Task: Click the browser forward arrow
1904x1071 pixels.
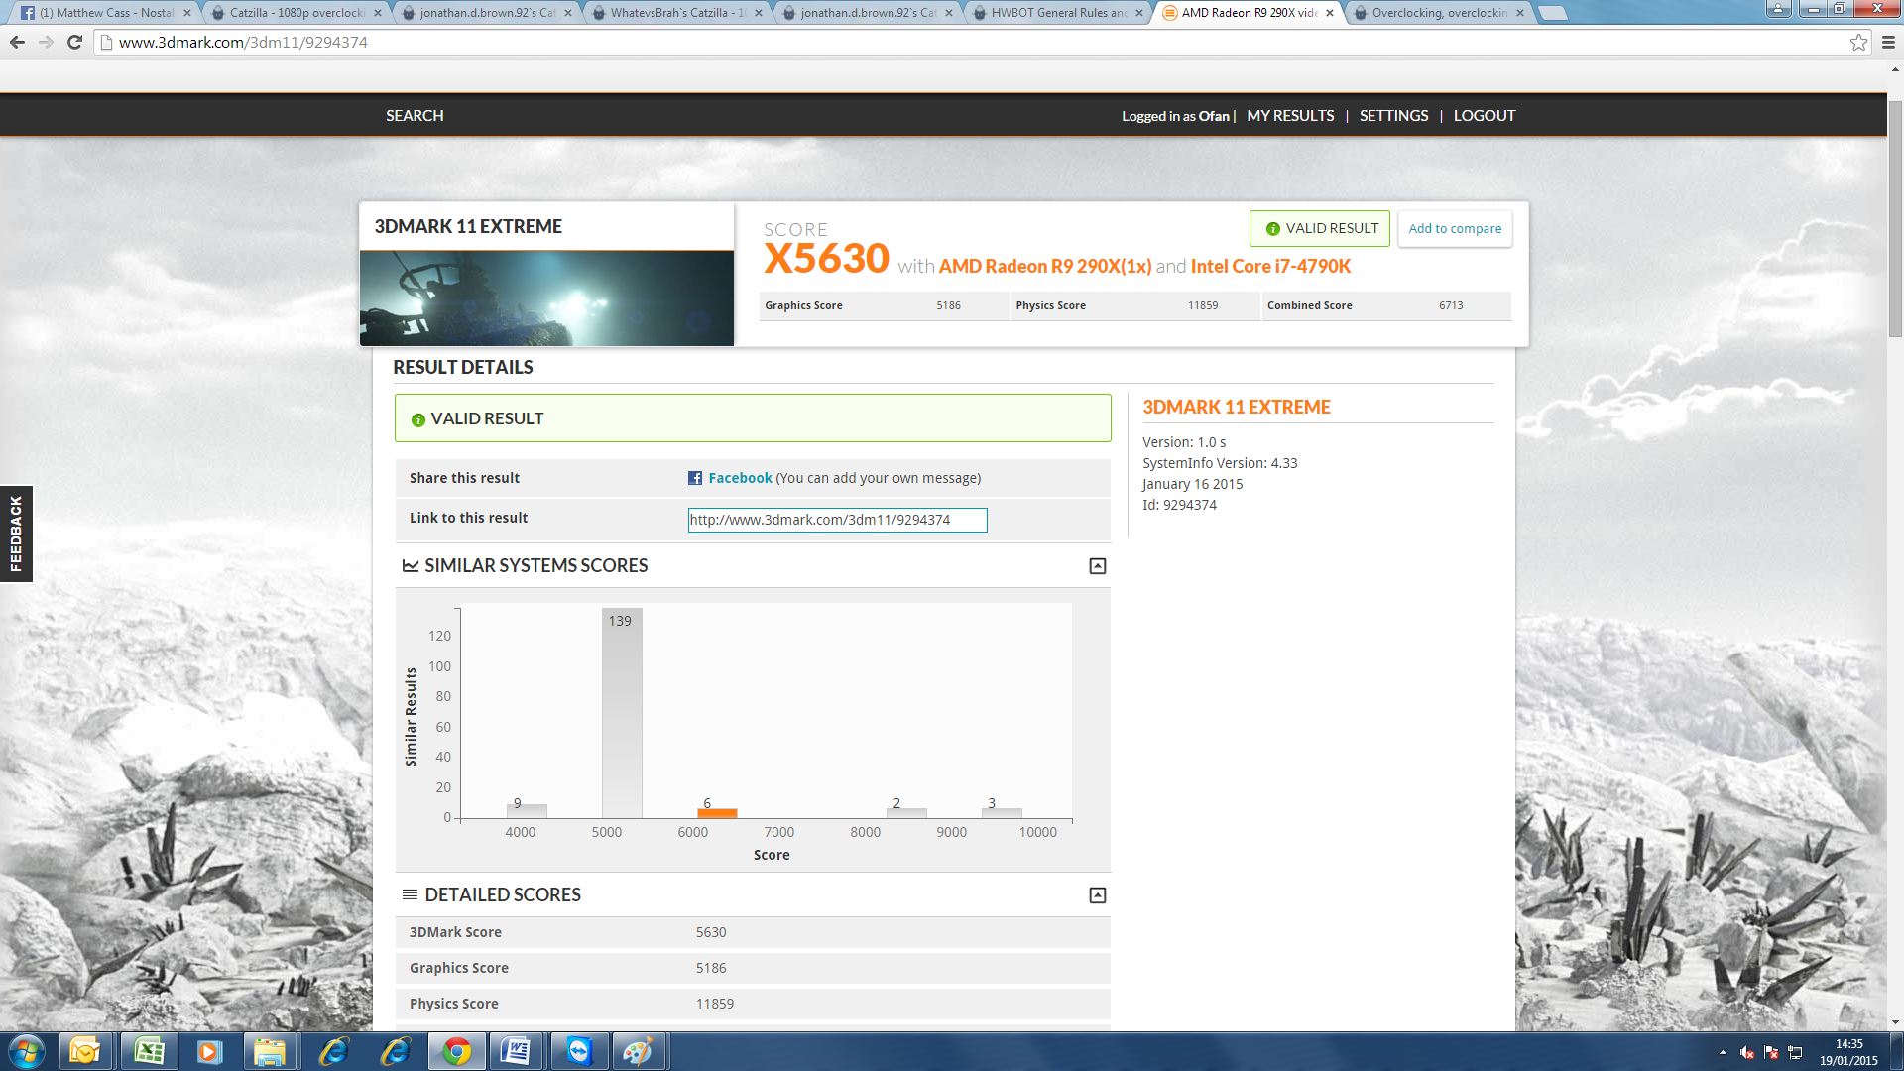Action: tap(46, 42)
